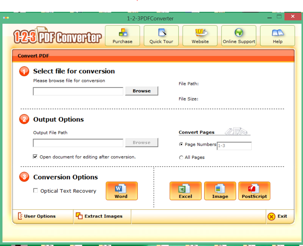Click the 'Conversion Options' heading
This screenshot has height=246, width=303.
click(66, 177)
